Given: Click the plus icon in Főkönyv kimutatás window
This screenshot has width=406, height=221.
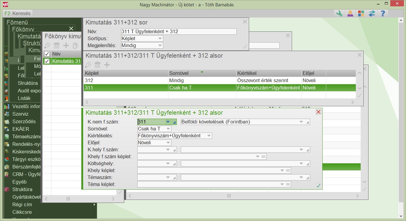Looking at the screenshot, I should 66,46.
